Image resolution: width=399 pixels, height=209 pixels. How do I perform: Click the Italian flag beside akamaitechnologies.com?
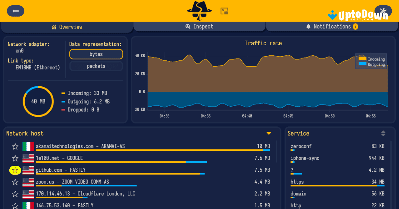click(28, 146)
